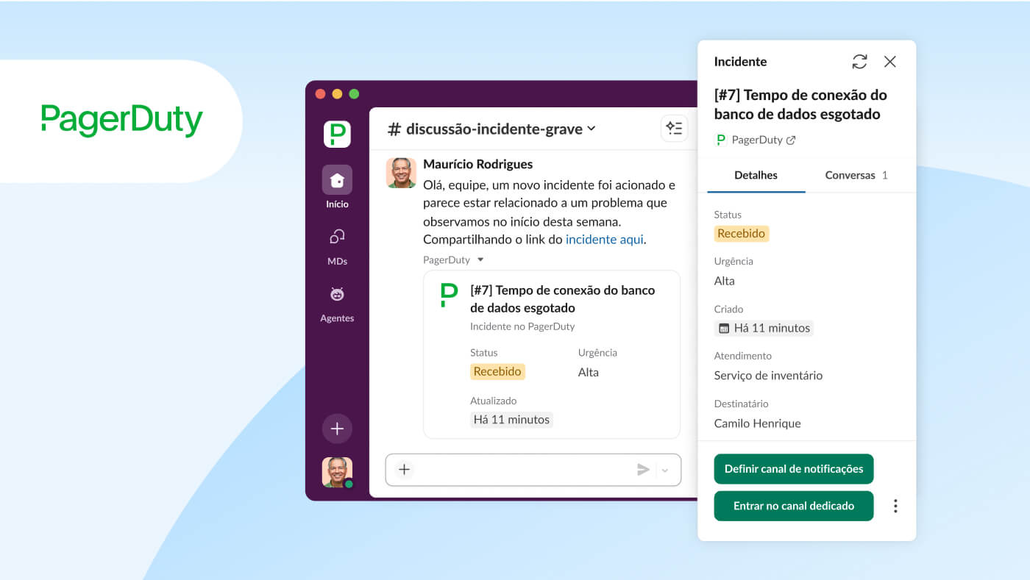Switch to the Detalhes tab

[756, 175]
